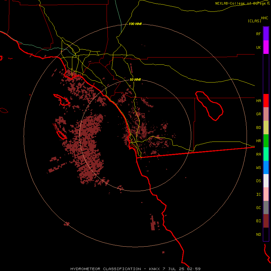
Task: Click the BI legend label
Action: coord(258,221)
